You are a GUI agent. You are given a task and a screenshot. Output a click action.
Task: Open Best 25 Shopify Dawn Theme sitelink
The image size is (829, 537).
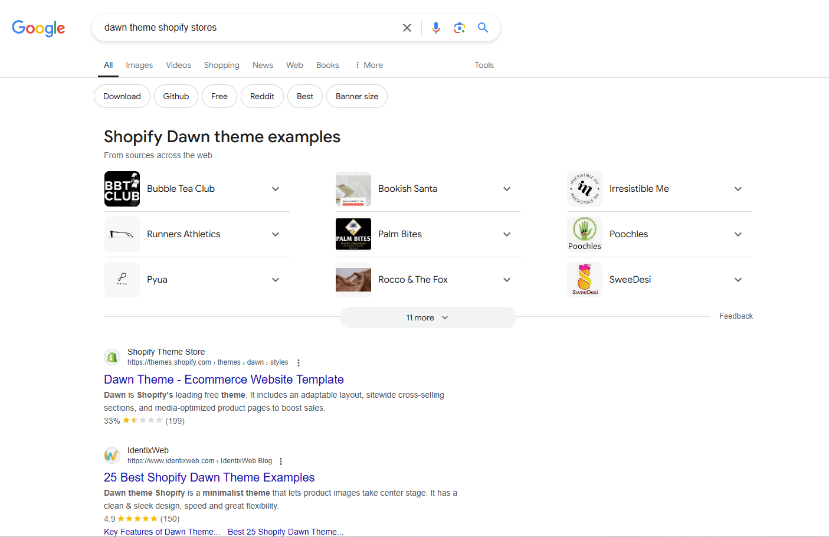coord(286,532)
